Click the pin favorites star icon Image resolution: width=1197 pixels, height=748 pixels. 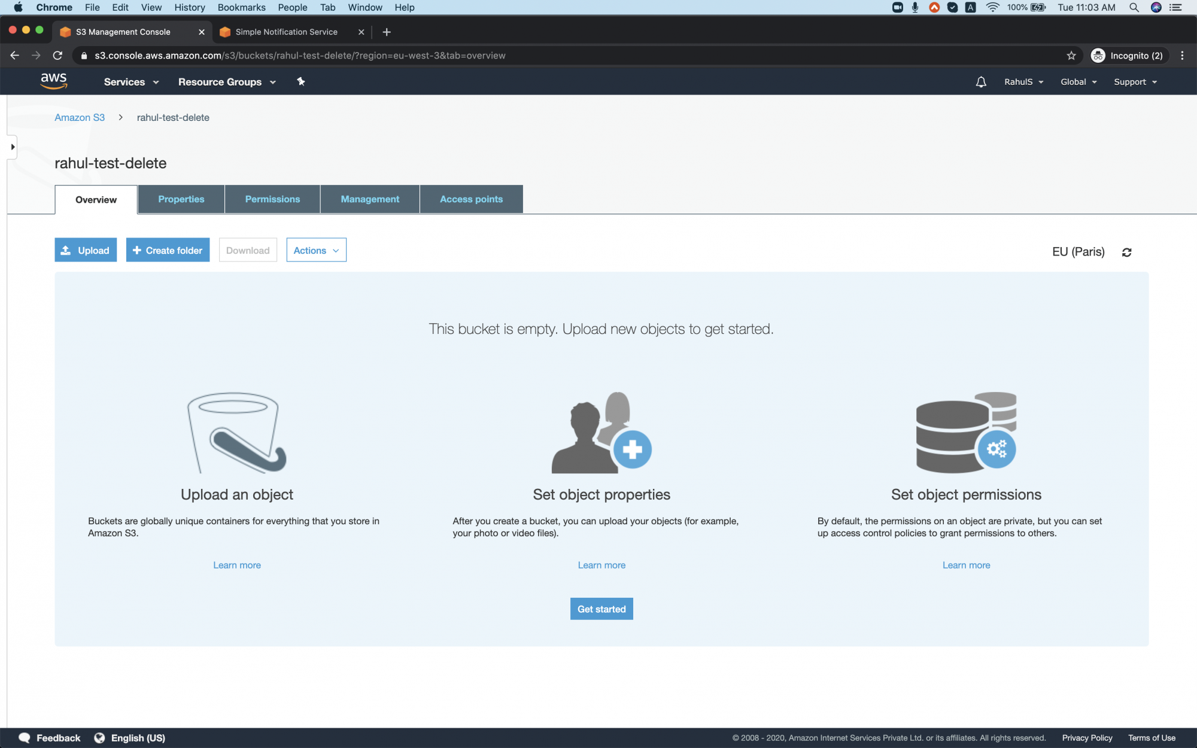(300, 81)
